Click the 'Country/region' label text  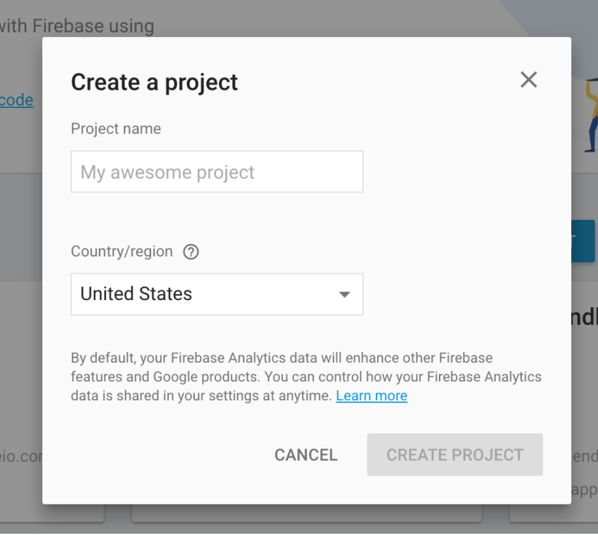(x=122, y=252)
